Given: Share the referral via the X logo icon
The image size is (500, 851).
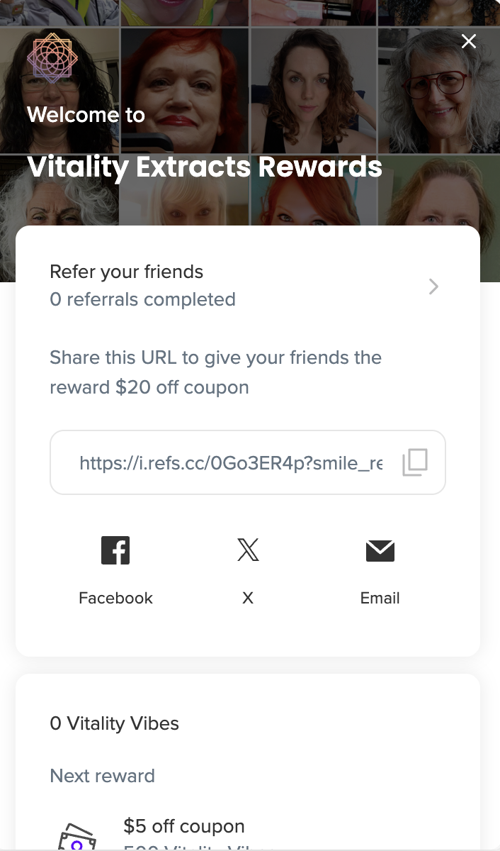Looking at the screenshot, I should 248,550.
